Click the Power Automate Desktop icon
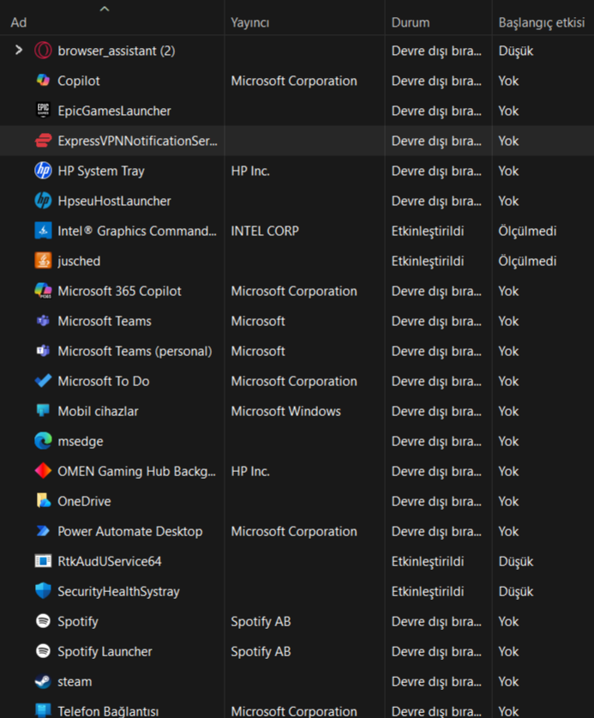This screenshot has width=594, height=718. tap(43, 531)
